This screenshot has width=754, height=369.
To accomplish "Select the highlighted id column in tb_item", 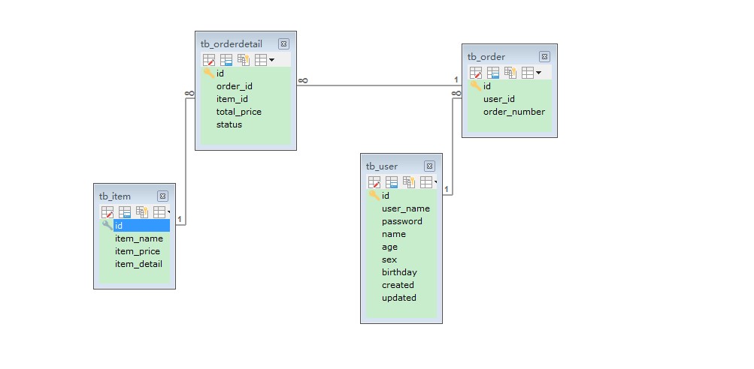I will click(x=141, y=226).
